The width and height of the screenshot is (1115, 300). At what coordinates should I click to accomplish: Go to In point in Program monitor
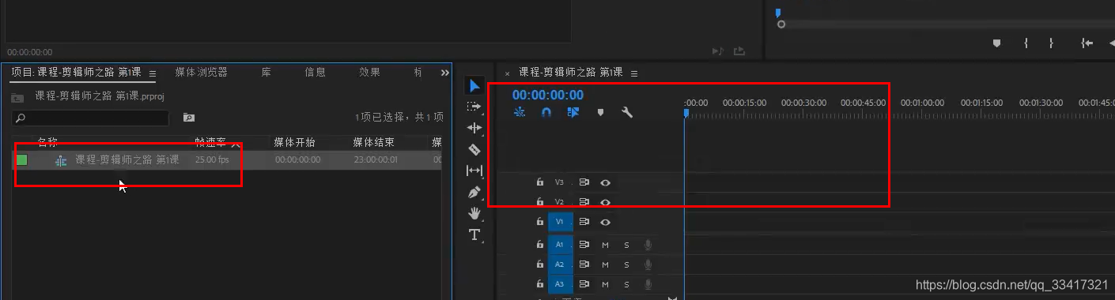coord(1087,43)
